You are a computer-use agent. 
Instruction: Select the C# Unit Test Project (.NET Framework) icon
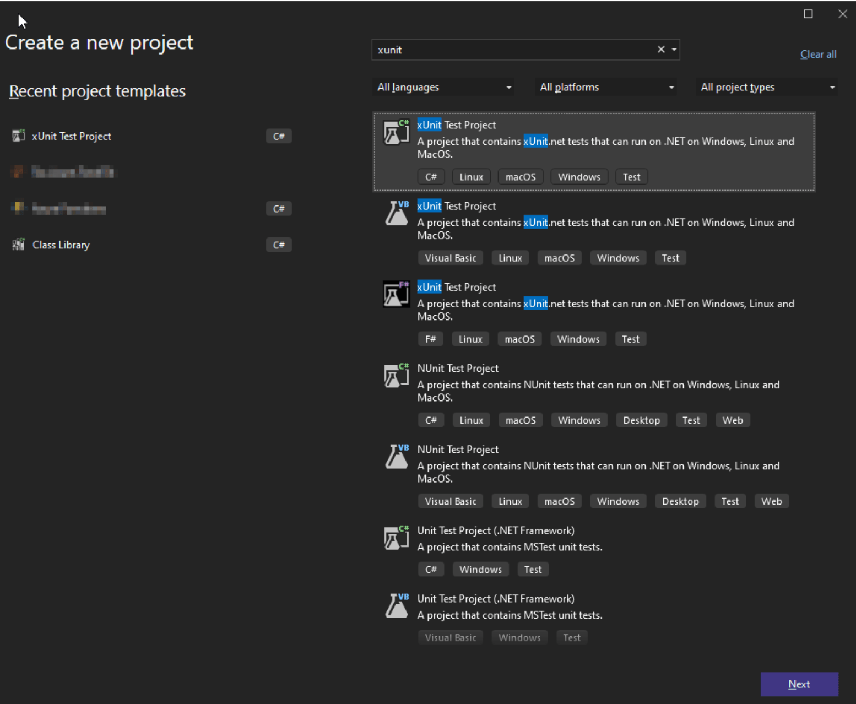point(397,538)
